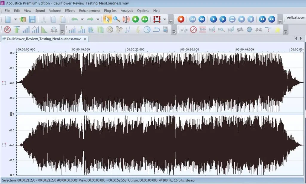Activate the audio scrub cursor tool
Viewport: 306px width, 184px height.
[x=126, y=19]
